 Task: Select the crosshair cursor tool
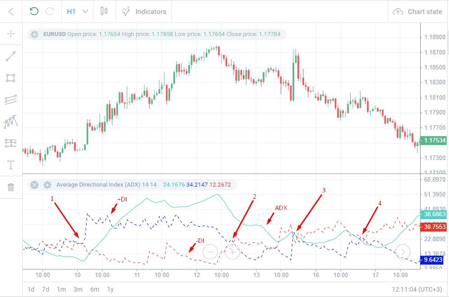click(x=11, y=34)
